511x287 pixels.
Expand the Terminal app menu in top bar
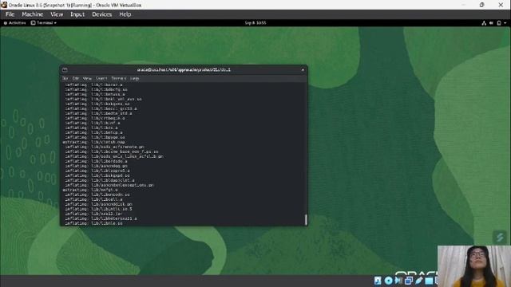click(x=44, y=23)
